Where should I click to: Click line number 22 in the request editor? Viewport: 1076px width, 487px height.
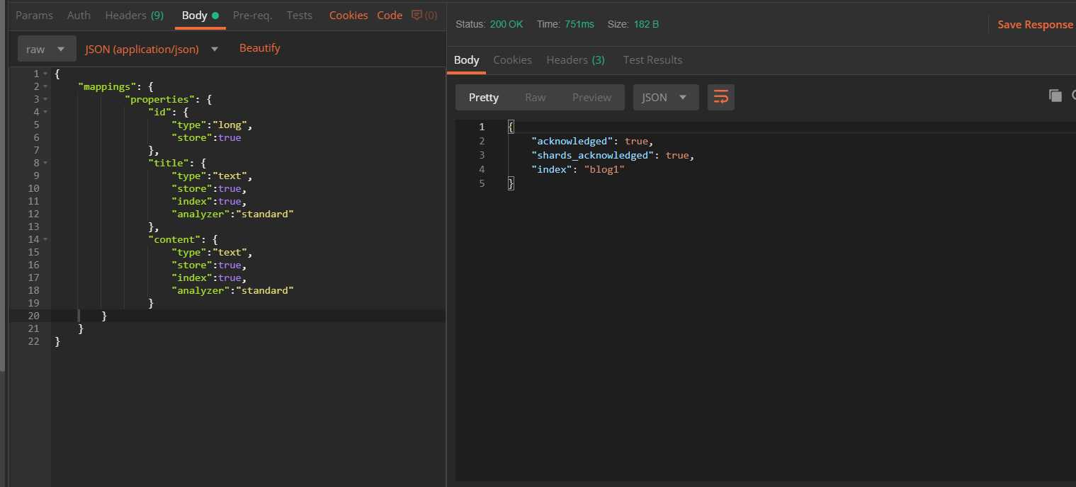tap(34, 341)
